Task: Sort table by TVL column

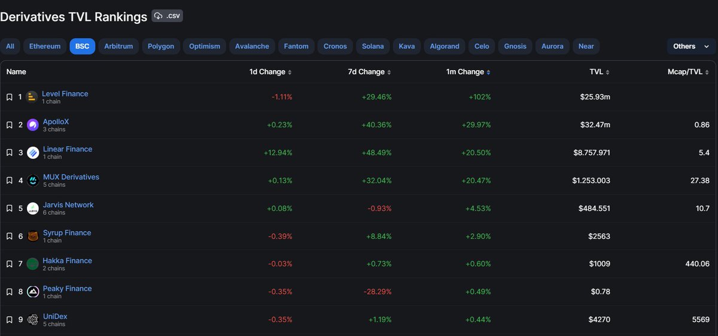Action: pos(600,72)
